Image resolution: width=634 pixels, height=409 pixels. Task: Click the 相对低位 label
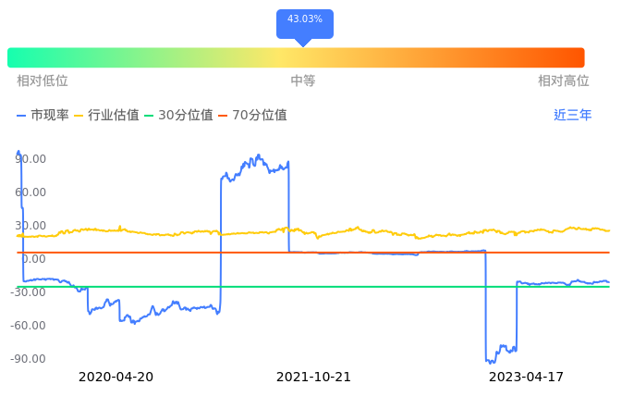[43, 81]
